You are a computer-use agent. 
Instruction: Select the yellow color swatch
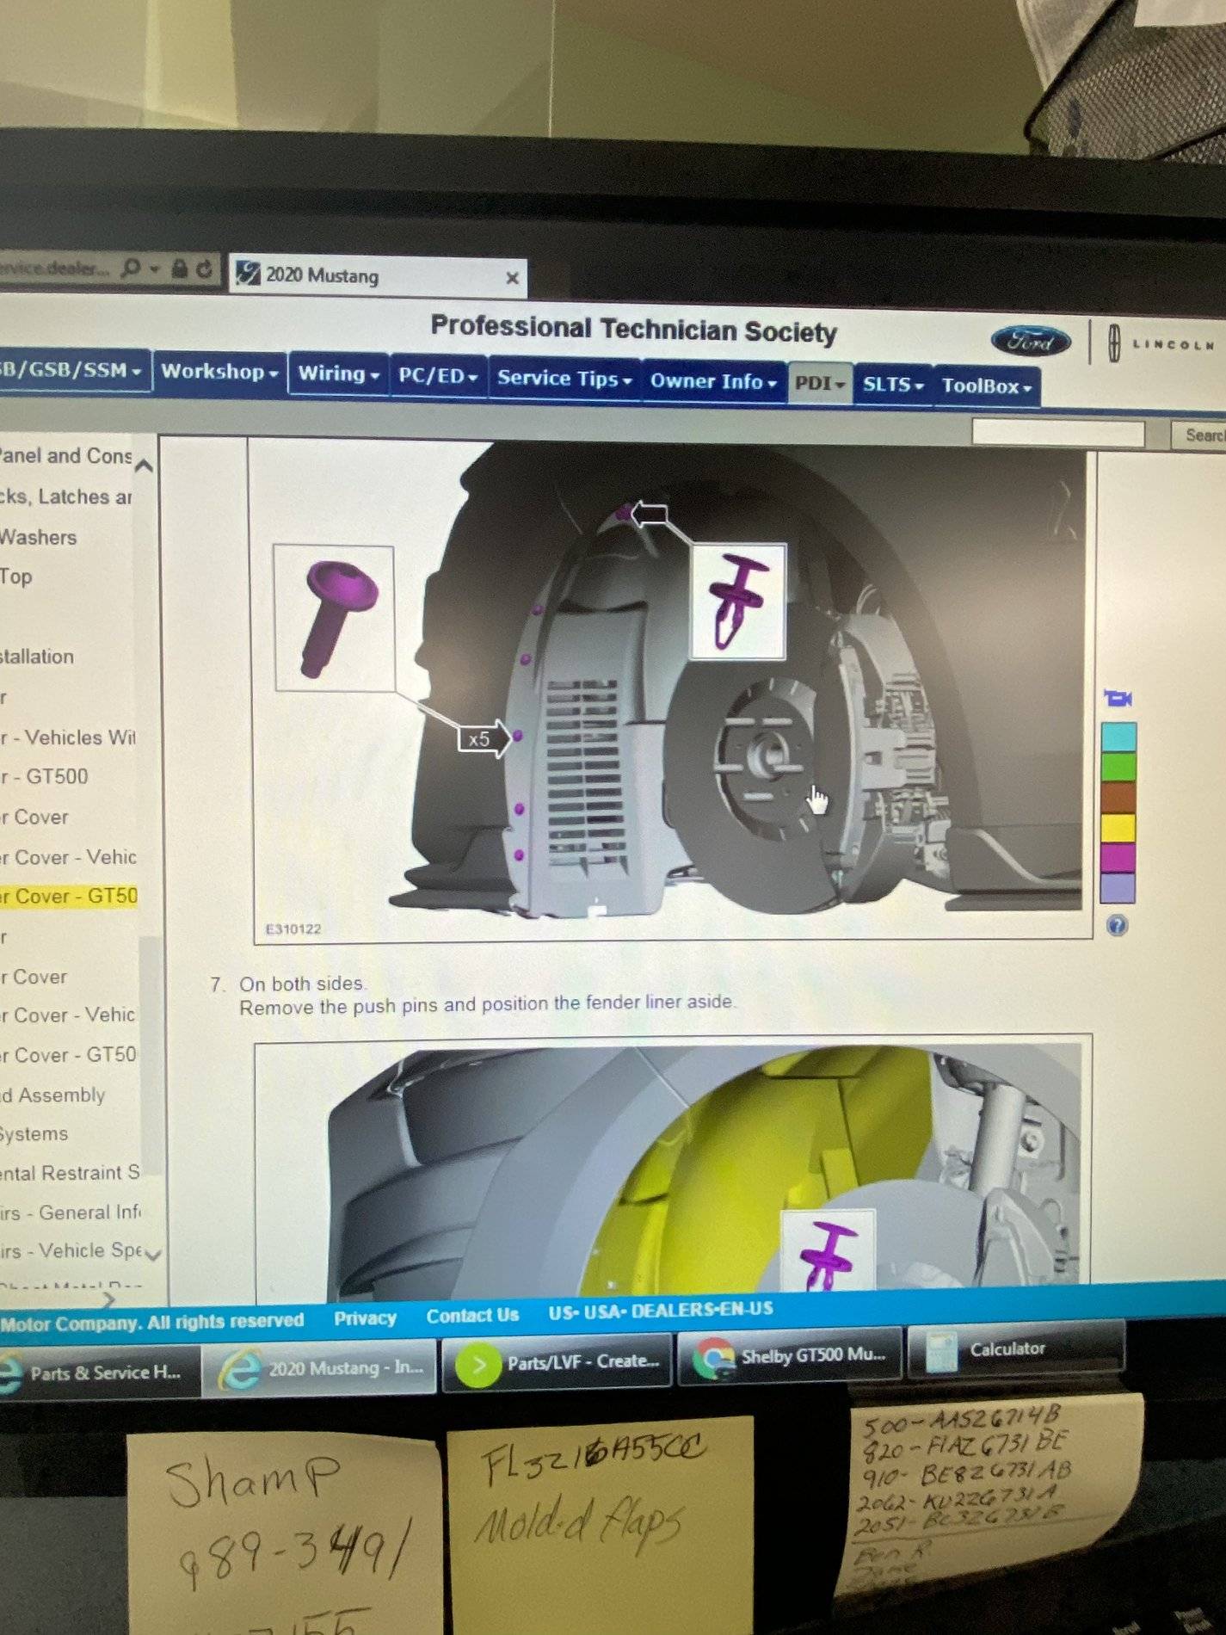(x=1118, y=828)
